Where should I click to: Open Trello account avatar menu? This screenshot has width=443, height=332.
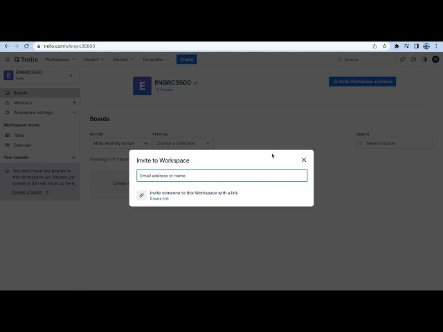coord(435,59)
